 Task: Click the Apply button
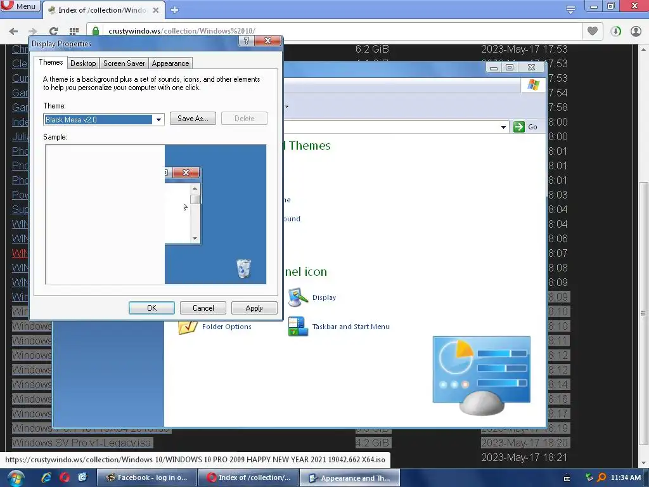click(x=254, y=308)
